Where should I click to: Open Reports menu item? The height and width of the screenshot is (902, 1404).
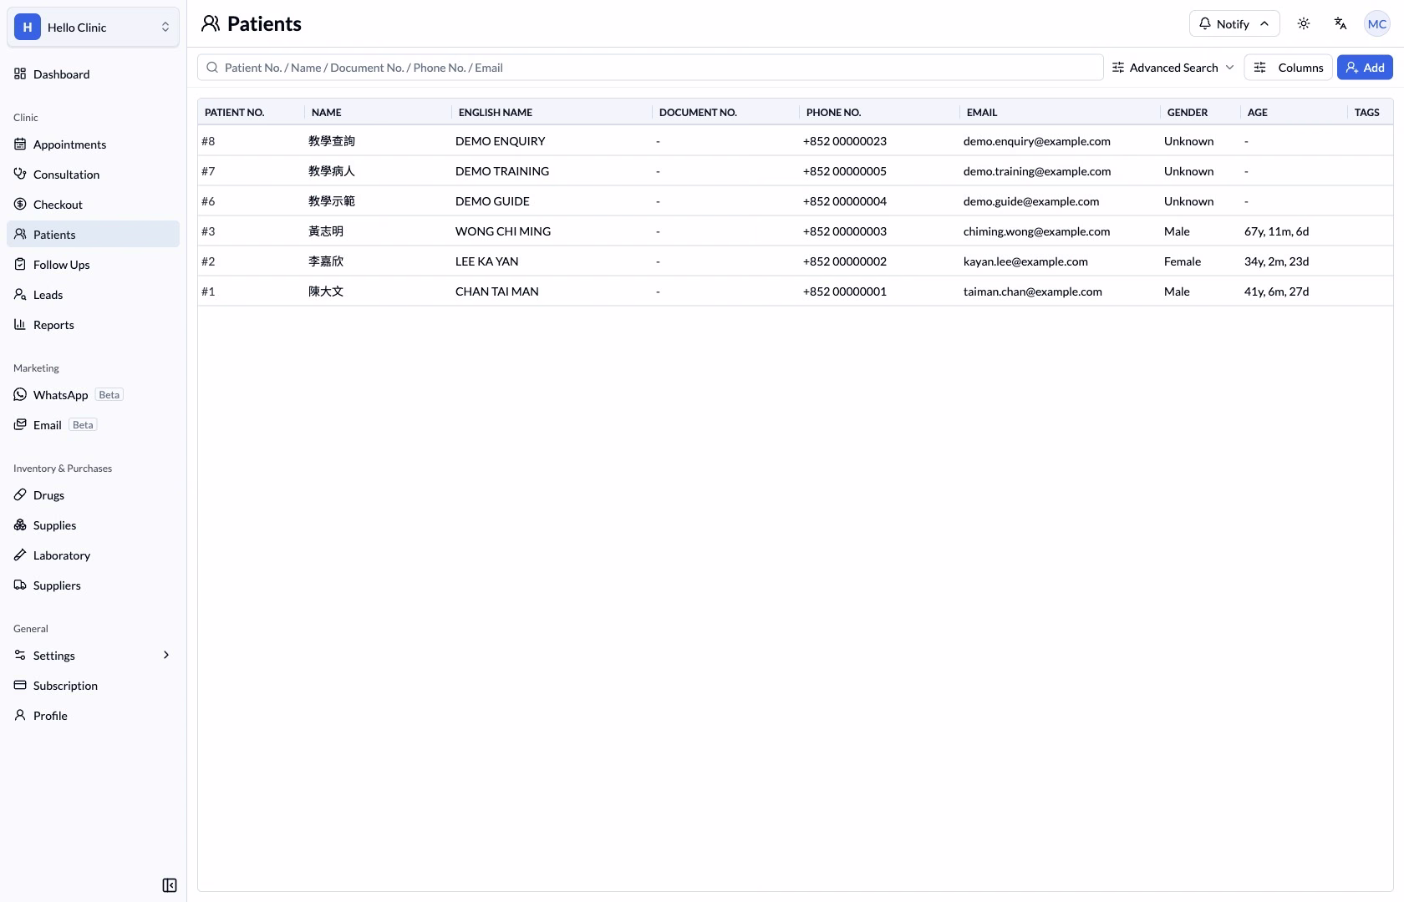point(94,324)
